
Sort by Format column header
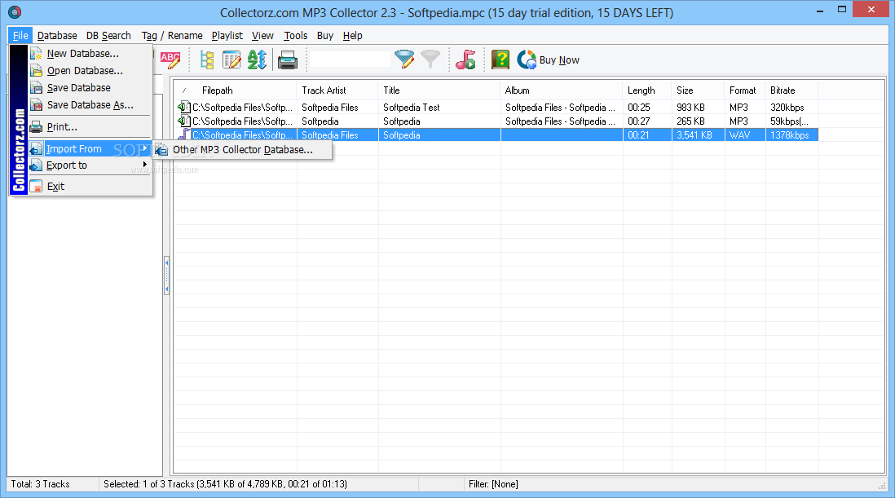point(744,90)
